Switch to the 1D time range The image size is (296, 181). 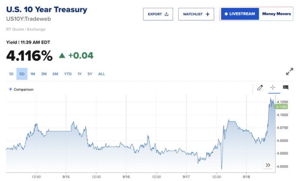point(11,74)
